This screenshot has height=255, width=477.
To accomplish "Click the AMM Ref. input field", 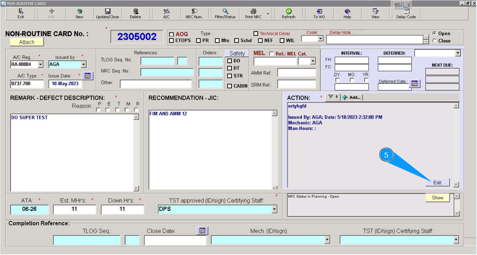I will tap(297, 73).
